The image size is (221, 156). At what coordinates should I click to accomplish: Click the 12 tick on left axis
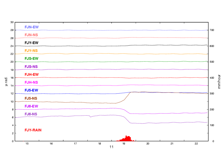click(x=12, y=94)
